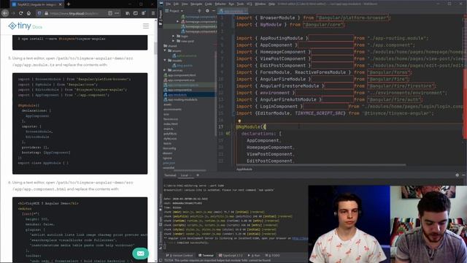This screenshot has height=263, width=467.
Task: Expand the services folder in tree
Action: (x=166, y=70)
